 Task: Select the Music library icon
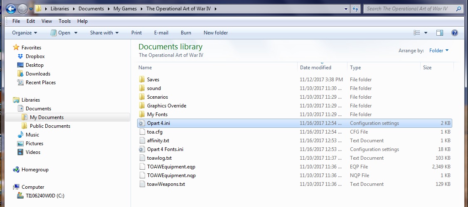coord(20,135)
